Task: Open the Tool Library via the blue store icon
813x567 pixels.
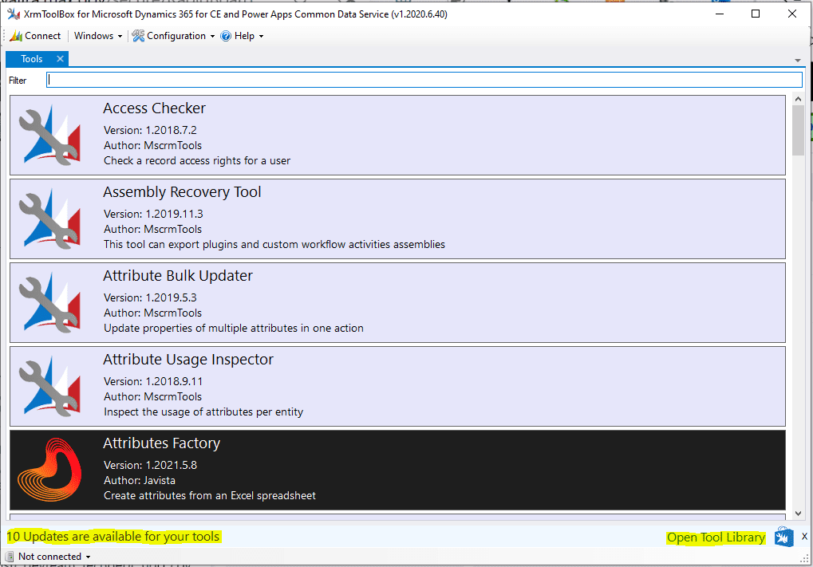Action: [x=783, y=537]
